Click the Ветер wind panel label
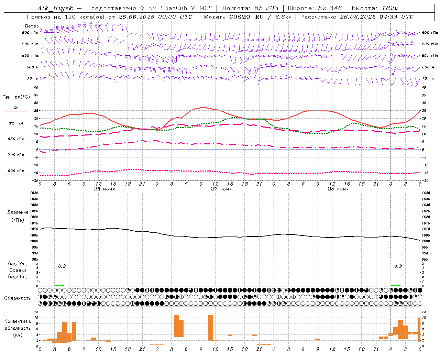The image size is (440, 352). coord(32,26)
